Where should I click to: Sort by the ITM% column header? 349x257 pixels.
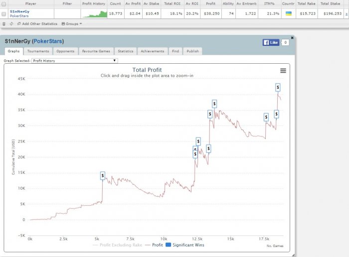[x=269, y=4]
